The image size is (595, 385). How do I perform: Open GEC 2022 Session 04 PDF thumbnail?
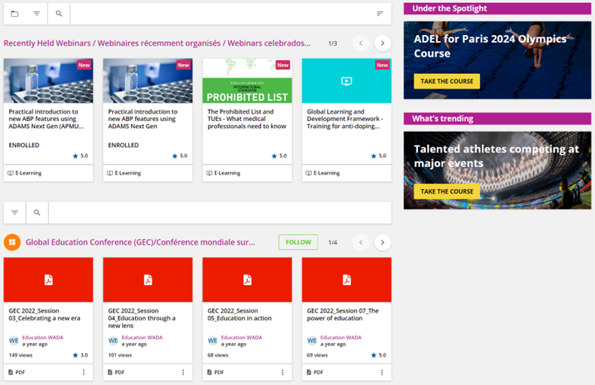(x=148, y=280)
